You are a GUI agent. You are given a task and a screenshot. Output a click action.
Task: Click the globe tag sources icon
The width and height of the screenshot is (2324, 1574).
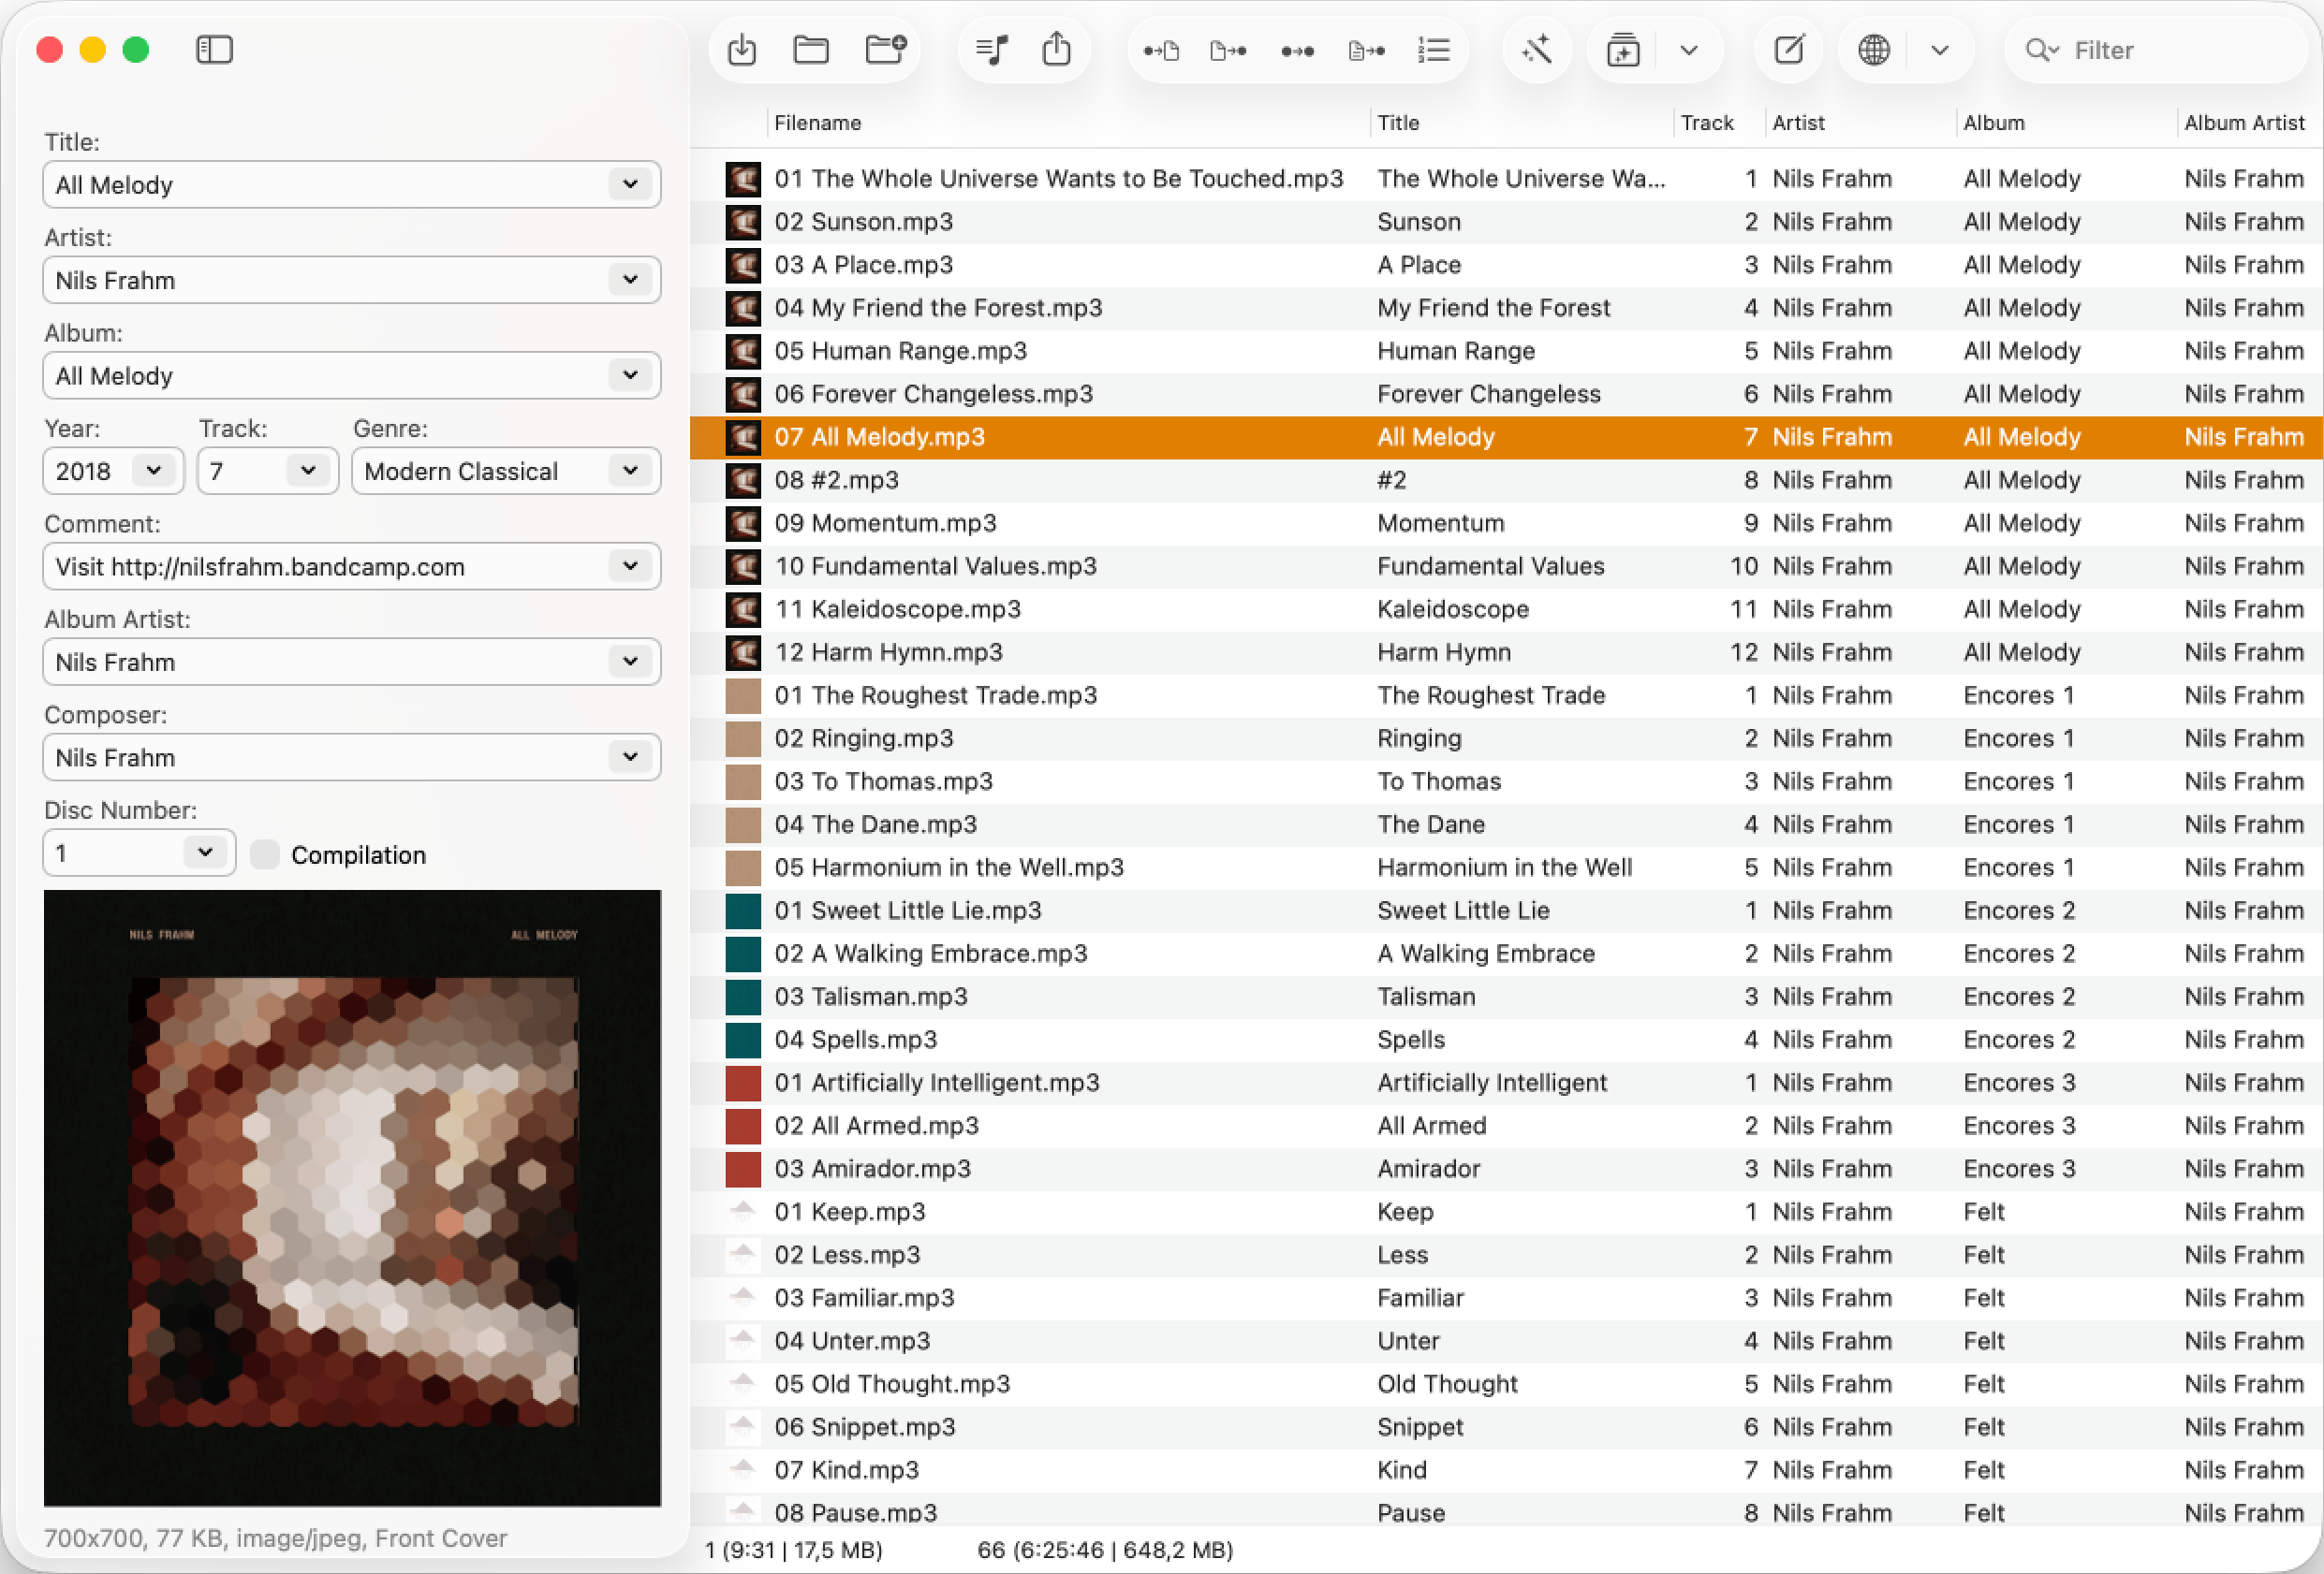1873,50
